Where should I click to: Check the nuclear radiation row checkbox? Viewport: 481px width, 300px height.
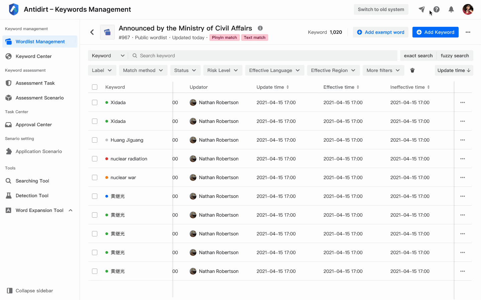tap(95, 159)
